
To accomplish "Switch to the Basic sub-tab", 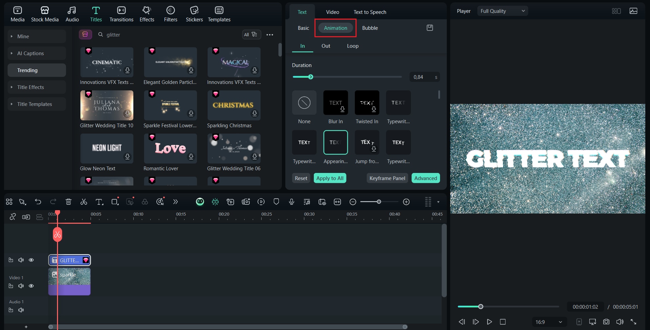I will click(x=303, y=28).
